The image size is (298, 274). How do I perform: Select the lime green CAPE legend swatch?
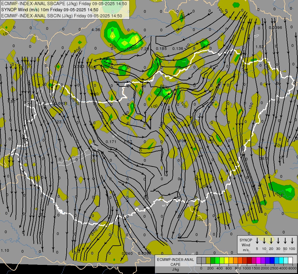(222, 261)
